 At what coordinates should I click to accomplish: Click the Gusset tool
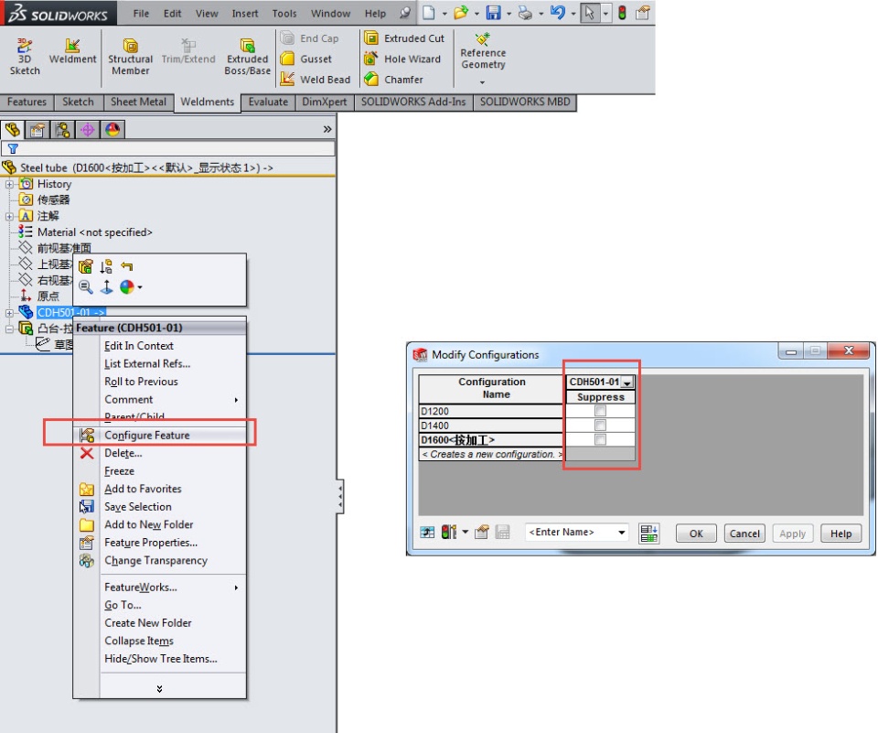pos(305,59)
